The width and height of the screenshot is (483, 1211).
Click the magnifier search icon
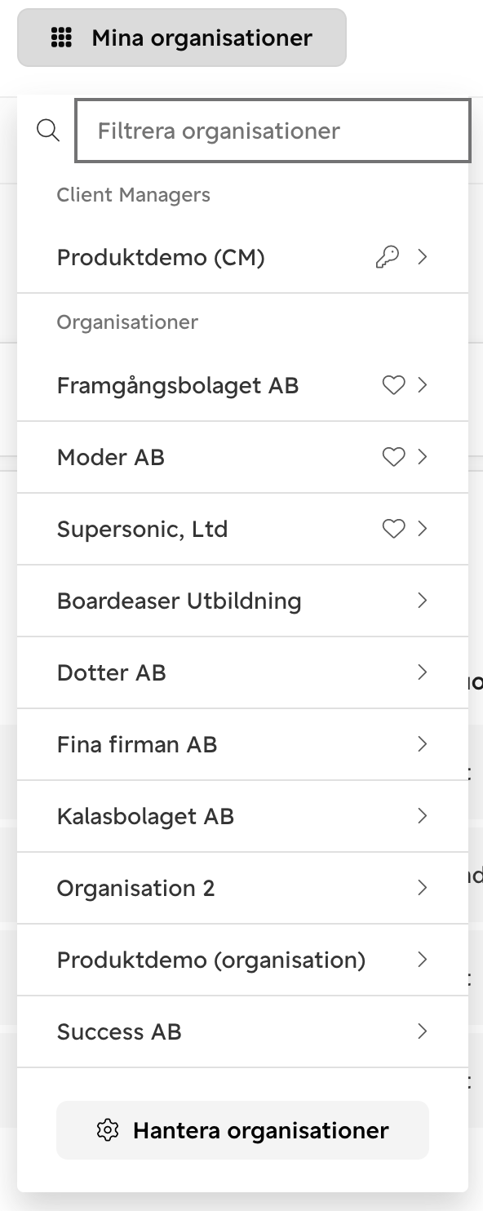click(48, 131)
